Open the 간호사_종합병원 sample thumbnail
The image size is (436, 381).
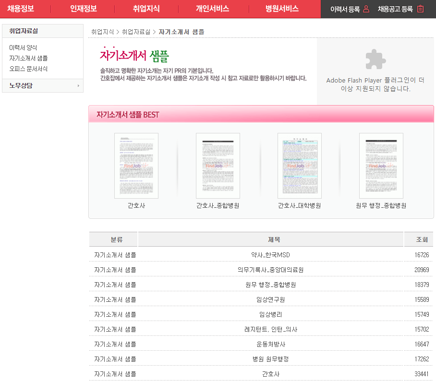click(218, 166)
